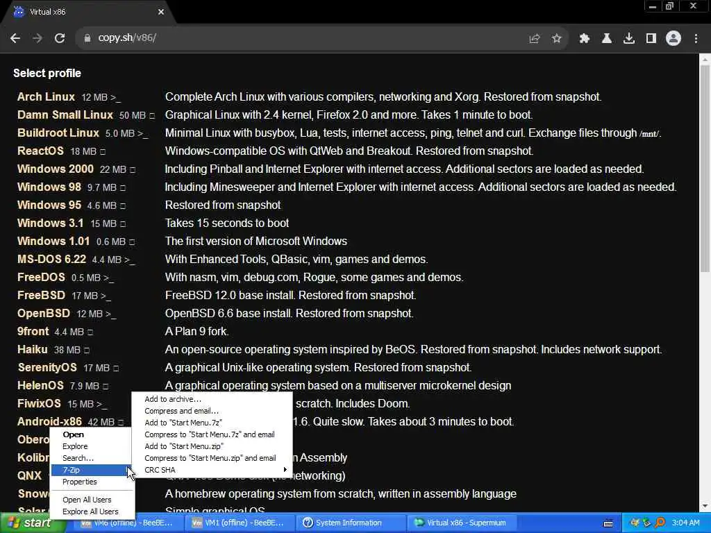Open the downloads icon in toolbar
Screen dimensions: 711x533
tap(628, 39)
